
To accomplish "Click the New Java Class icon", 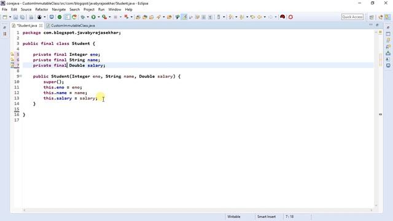I will point(145,17).
